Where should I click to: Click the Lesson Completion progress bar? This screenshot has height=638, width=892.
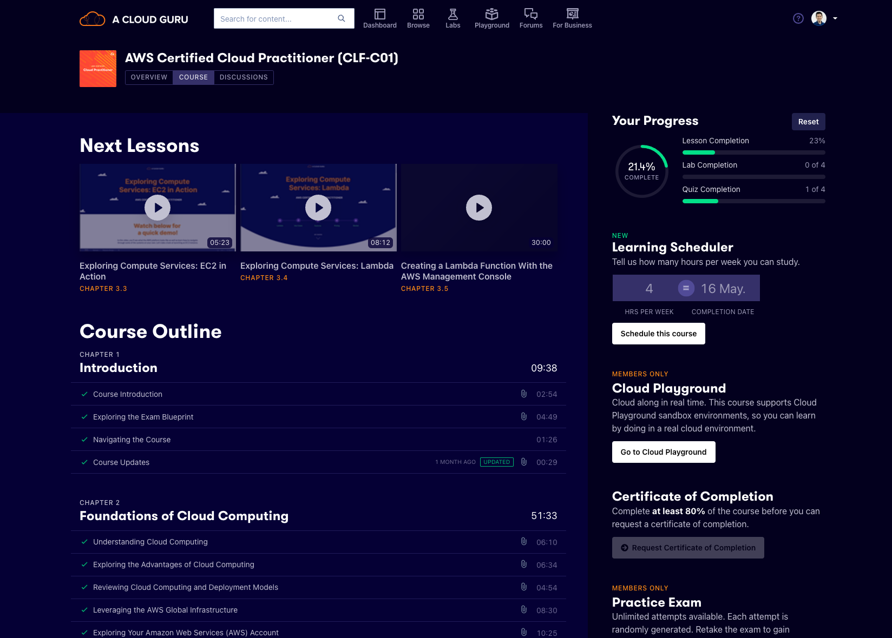click(753, 152)
